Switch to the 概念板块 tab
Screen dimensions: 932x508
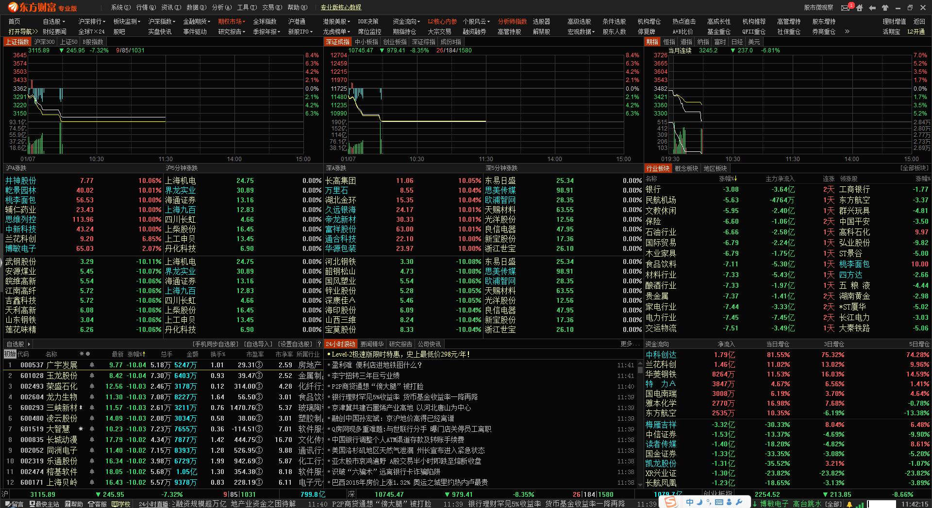(686, 168)
